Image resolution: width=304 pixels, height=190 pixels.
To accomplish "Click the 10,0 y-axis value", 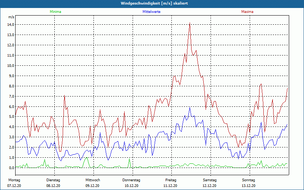I will pyautogui.click(x=11, y=65).
